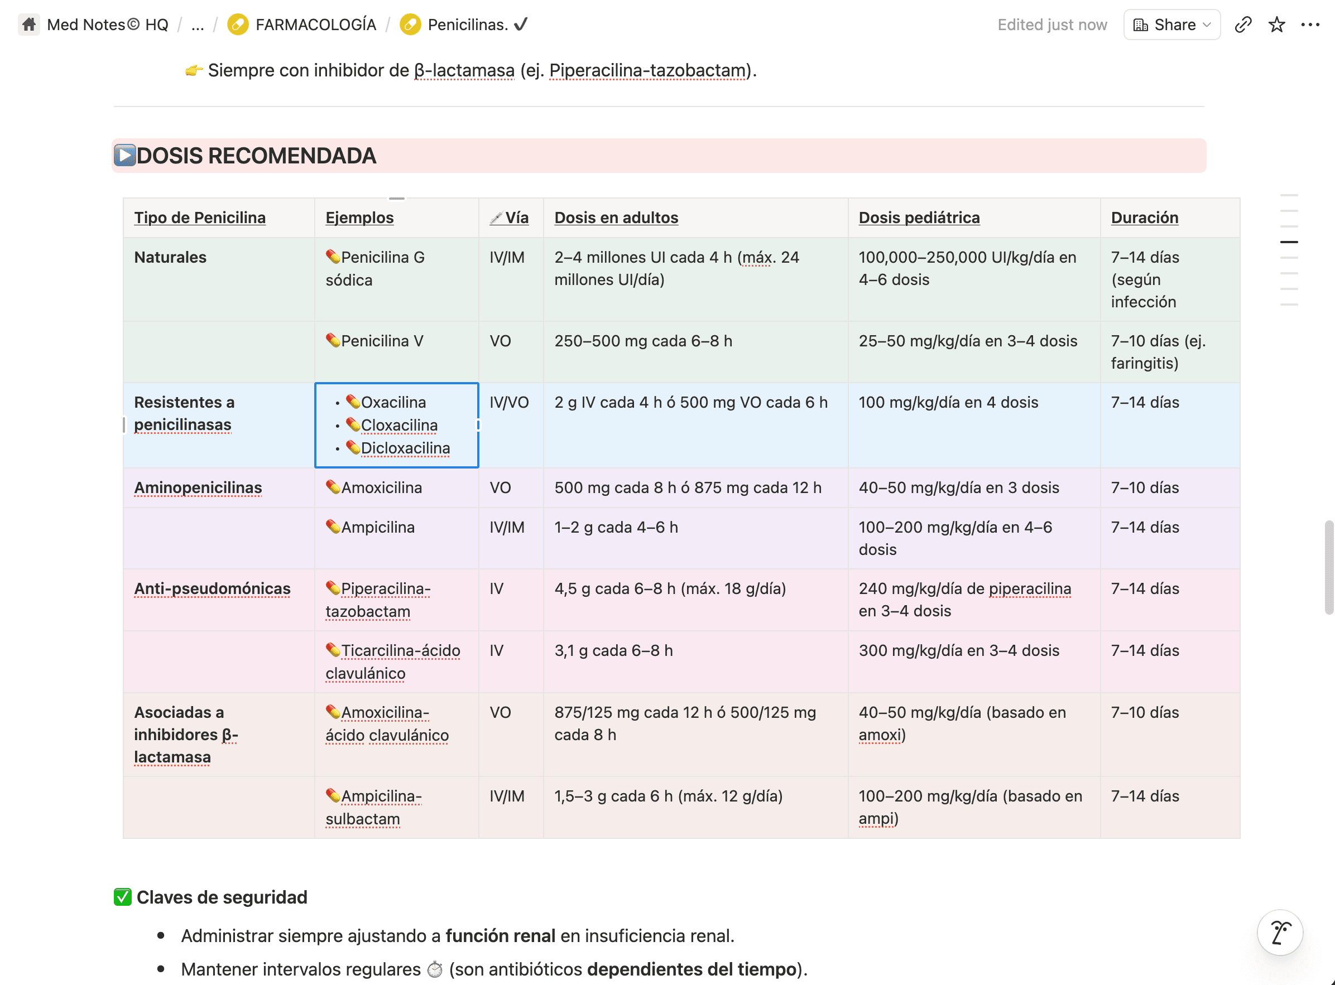Click 4,5 g cada 6–8 h cell
The height and width of the screenshot is (985, 1335).
(695, 600)
